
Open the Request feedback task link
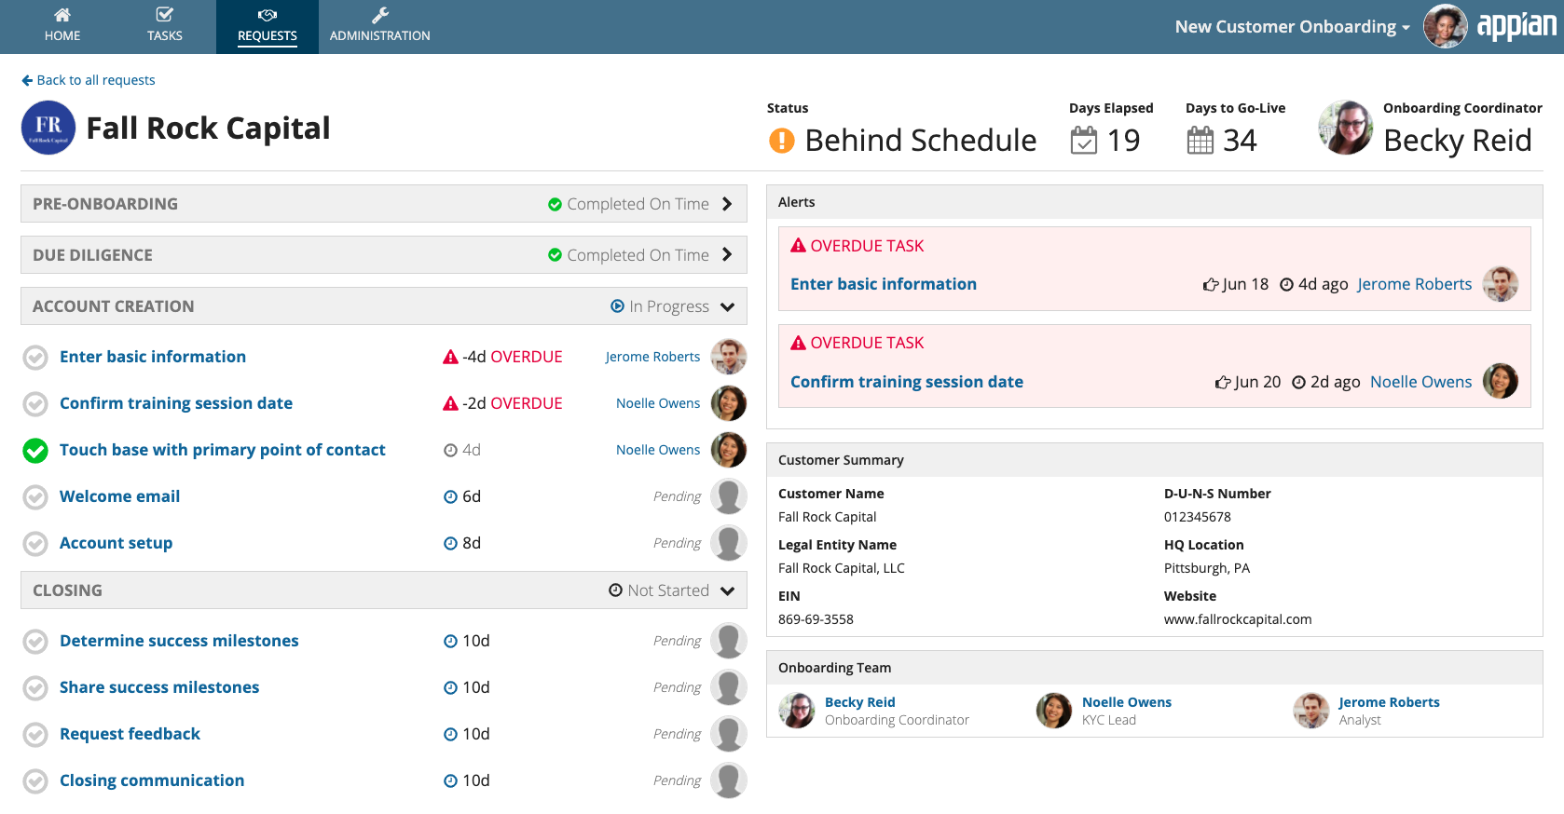[x=130, y=734]
